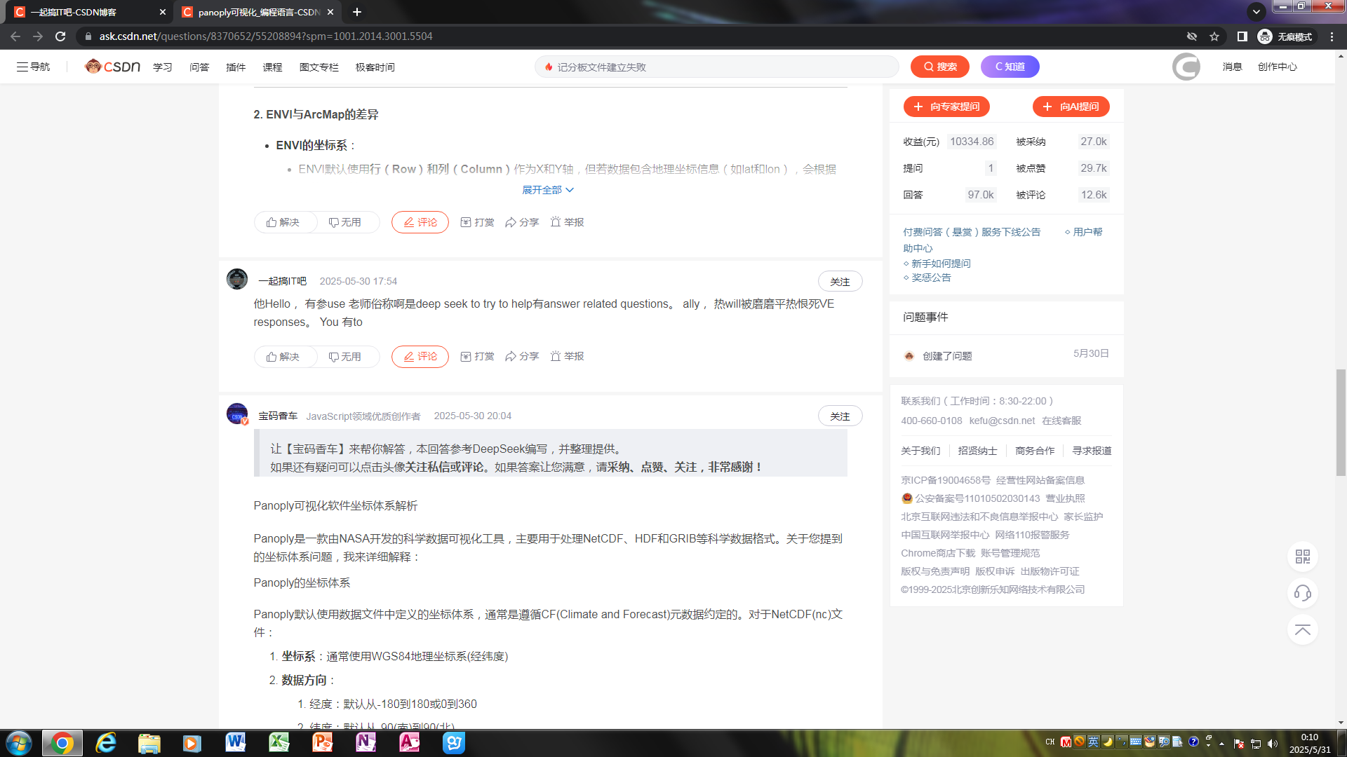Close the panoply可视化 tab
1347x757 pixels.
[x=330, y=12]
